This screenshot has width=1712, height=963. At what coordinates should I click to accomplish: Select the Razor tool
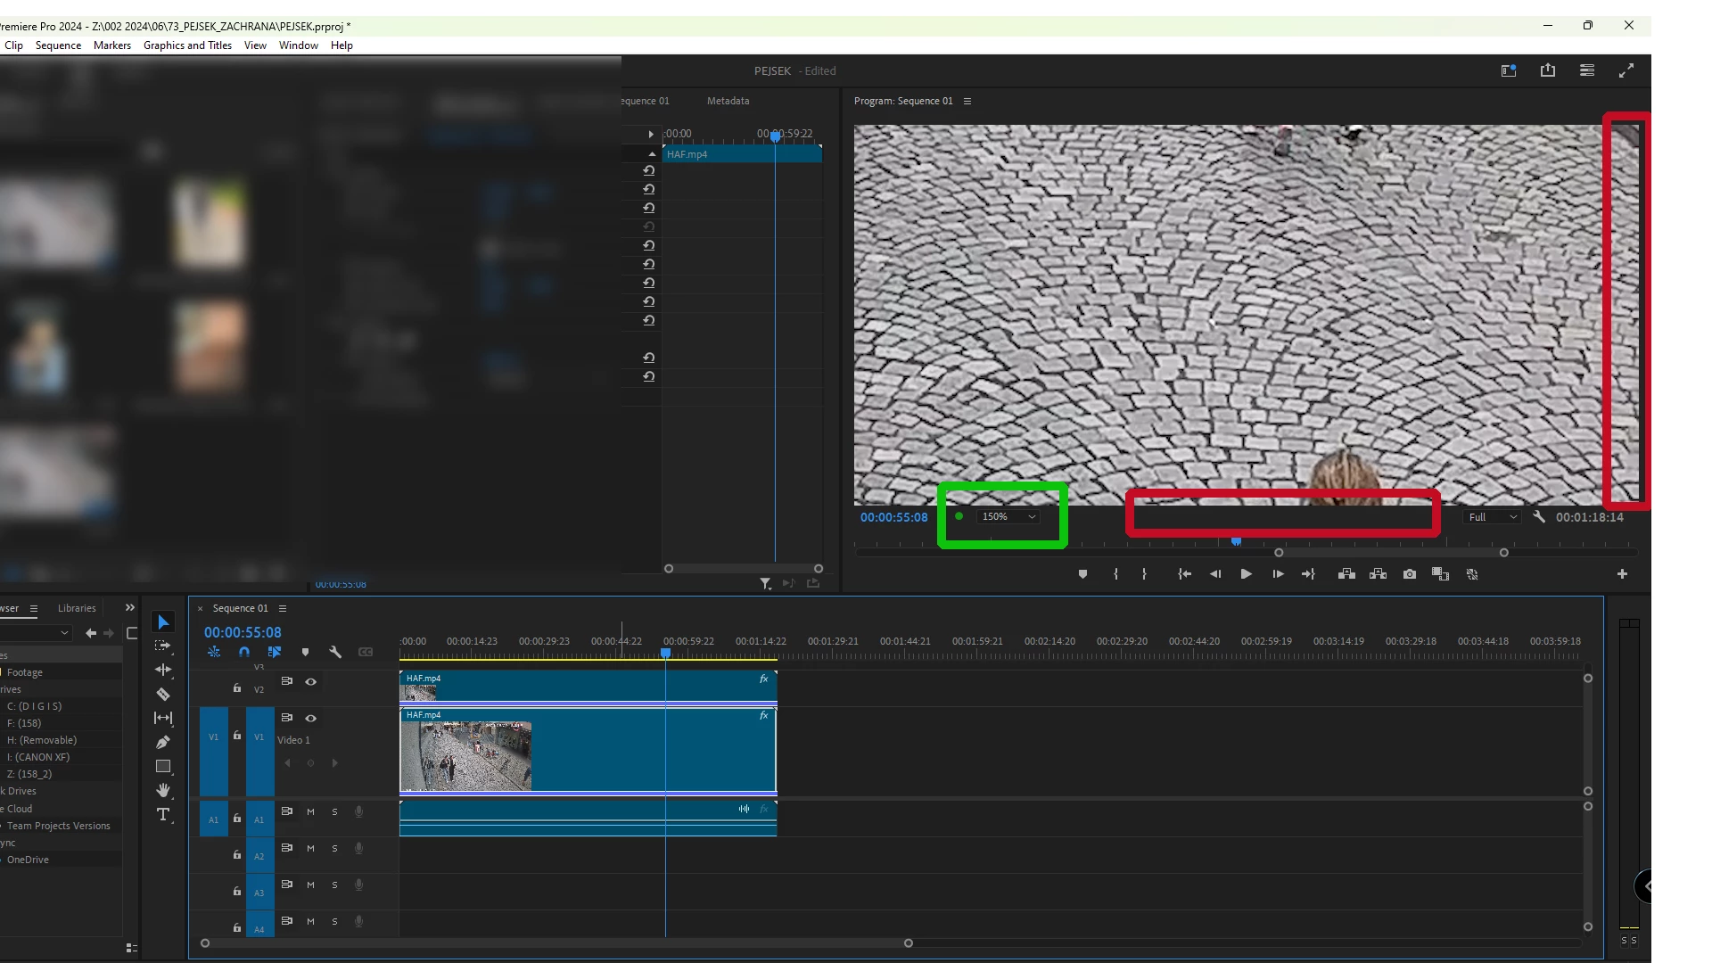pyautogui.click(x=163, y=694)
